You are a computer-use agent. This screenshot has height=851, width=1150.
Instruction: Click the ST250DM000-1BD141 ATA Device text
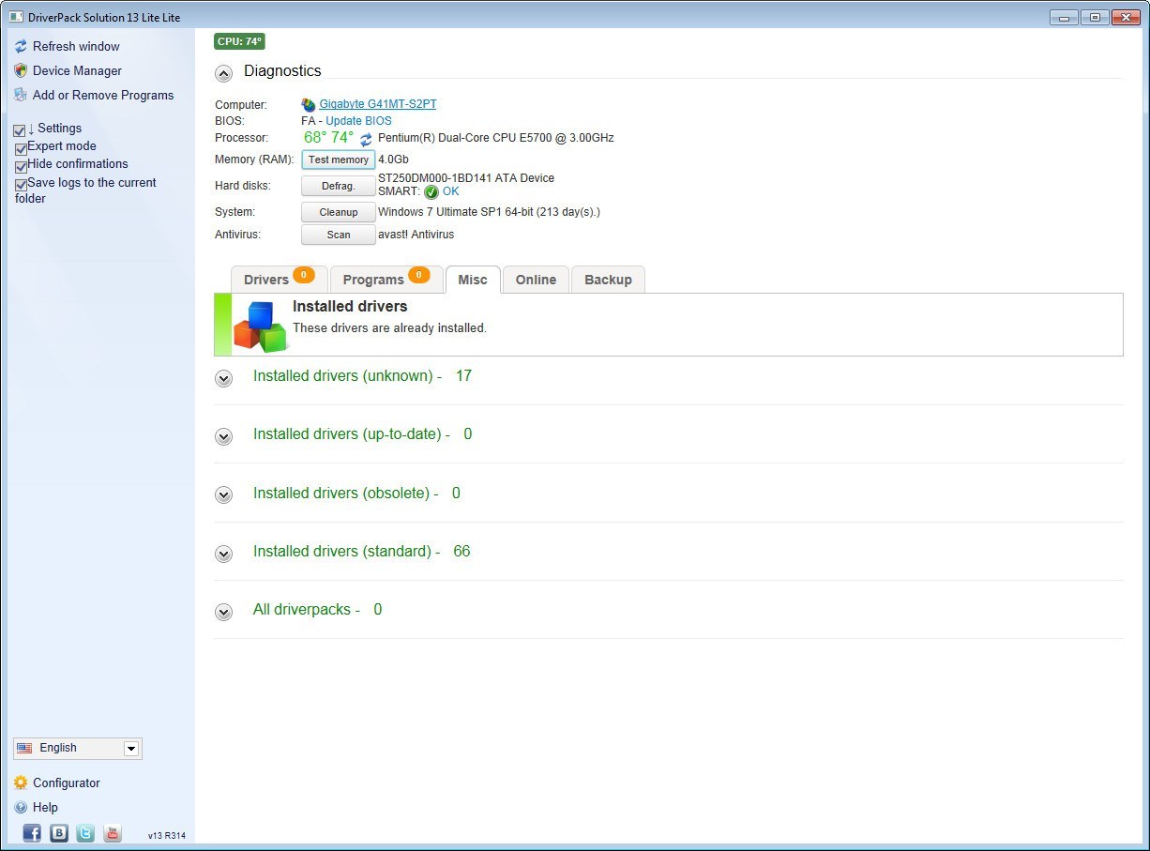click(466, 178)
